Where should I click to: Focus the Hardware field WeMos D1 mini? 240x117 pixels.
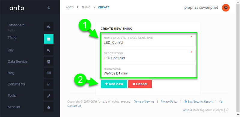[x=148, y=71]
